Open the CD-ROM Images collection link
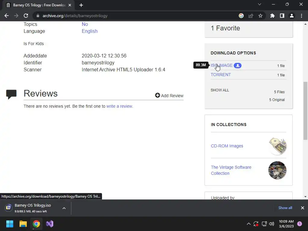This screenshot has width=308, height=231. [227, 146]
